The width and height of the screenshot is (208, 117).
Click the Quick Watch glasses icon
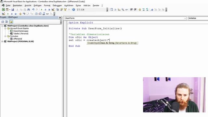pyautogui.click(x=47, y=14)
